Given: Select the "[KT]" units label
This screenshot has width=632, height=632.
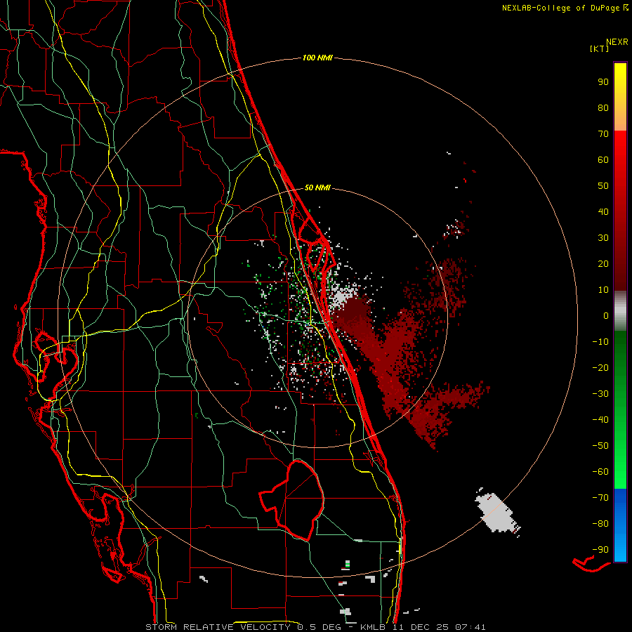Looking at the screenshot, I should coord(600,48).
